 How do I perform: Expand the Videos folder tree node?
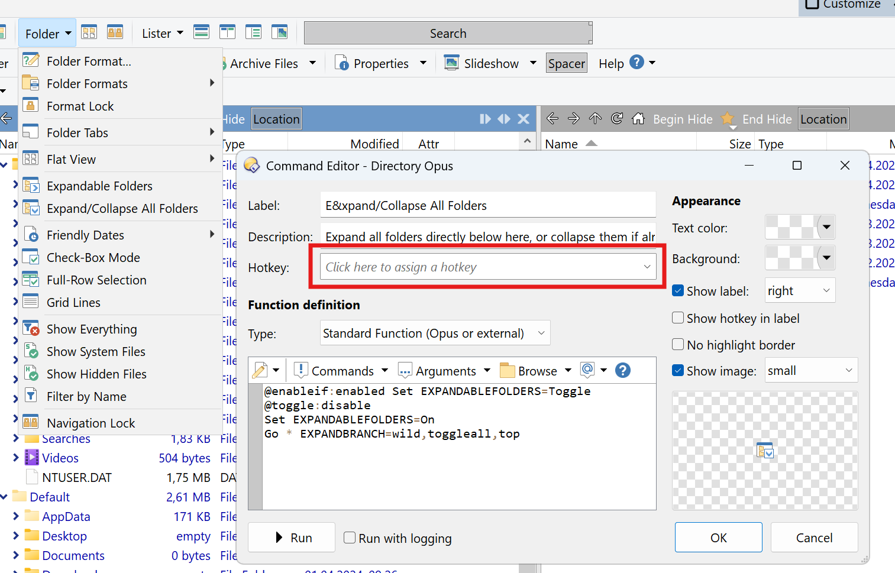16,458
